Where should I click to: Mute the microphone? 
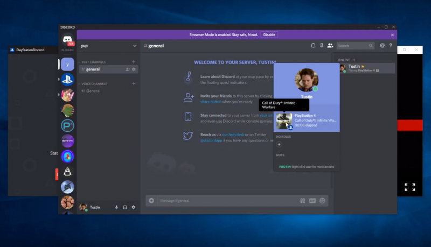point(116,207)
